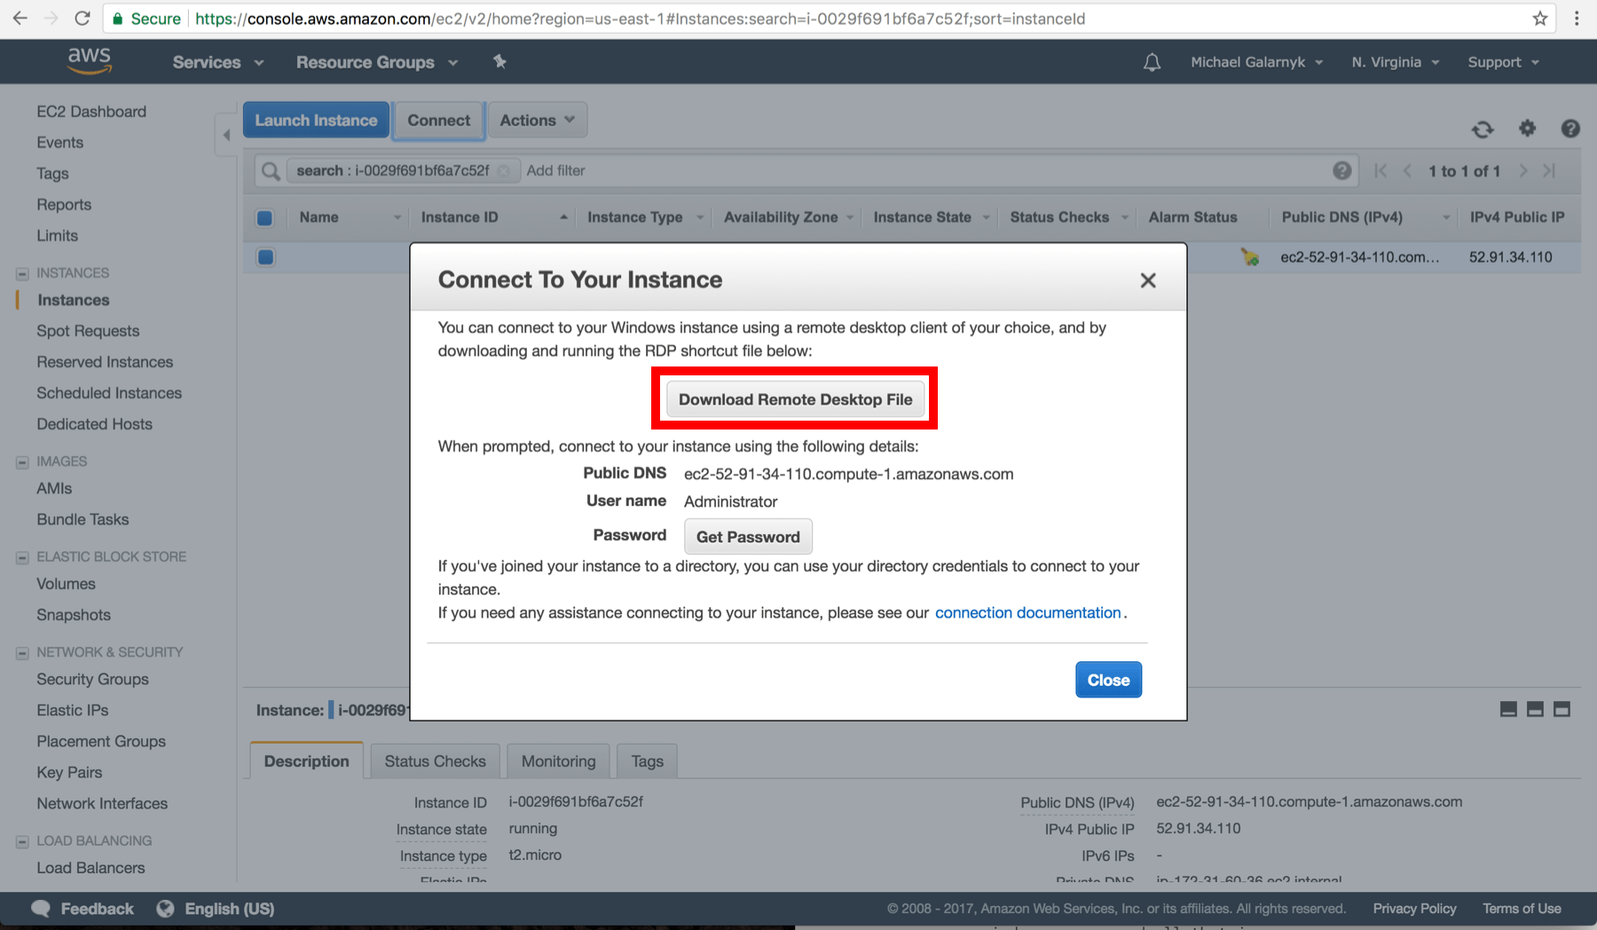Open the Actions dropdown
This screenshot has height=930, width=1597.
pos(537,120)
